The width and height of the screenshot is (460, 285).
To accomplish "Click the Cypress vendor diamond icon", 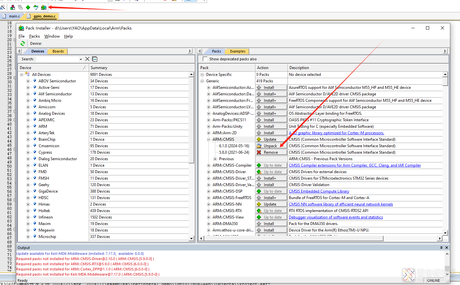I will [35, 152].
